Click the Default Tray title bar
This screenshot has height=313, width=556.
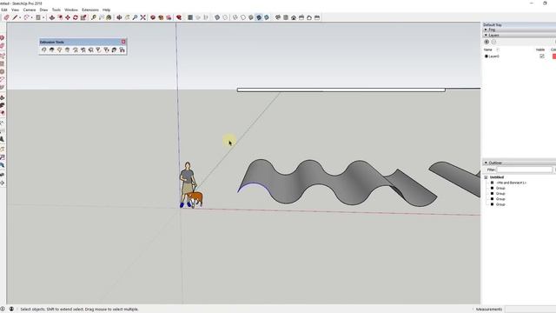[520, 25]
